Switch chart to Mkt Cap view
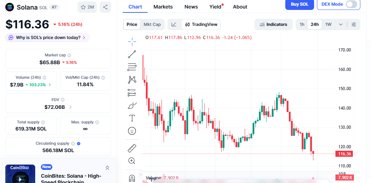Viewport: 371px width, 183px height. (152, 24)
